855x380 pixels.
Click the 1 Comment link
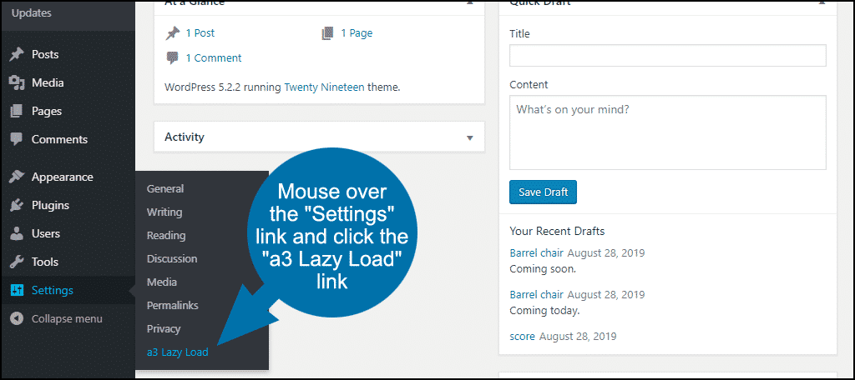click(x=214, y=58)
